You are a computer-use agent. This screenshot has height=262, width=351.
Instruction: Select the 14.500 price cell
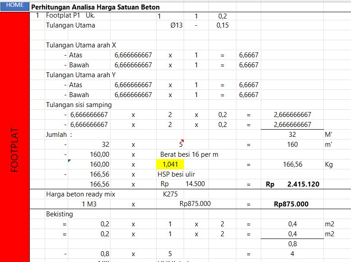pyautogui.click(x=195, y=184)
